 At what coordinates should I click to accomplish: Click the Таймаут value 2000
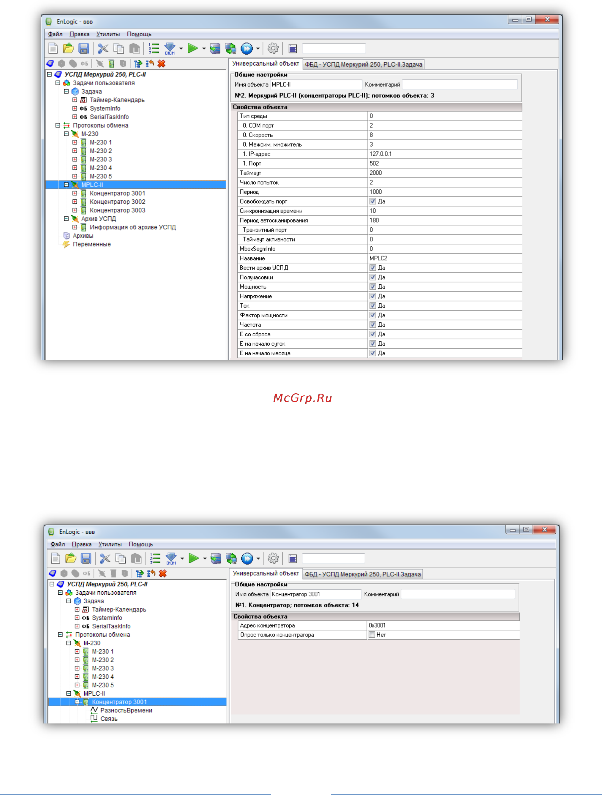pos(445,173)
